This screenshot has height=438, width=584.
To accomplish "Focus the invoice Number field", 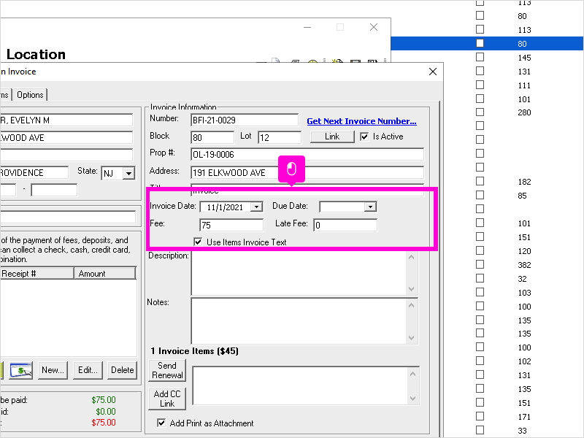I will click(245, 120).
